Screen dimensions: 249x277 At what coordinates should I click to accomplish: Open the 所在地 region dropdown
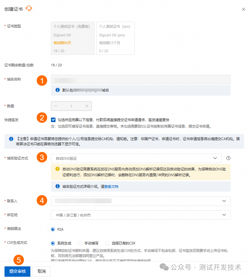pos(141,215)
